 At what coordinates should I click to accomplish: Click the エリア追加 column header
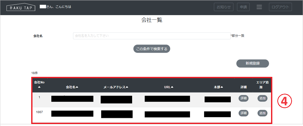(262, 85)
